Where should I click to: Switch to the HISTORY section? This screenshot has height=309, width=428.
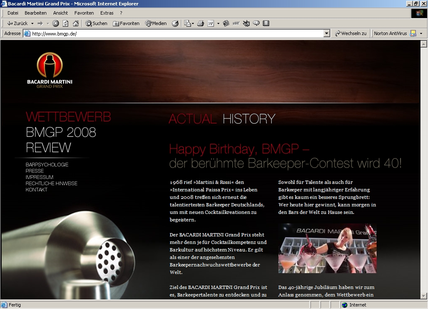click(249, 119)
